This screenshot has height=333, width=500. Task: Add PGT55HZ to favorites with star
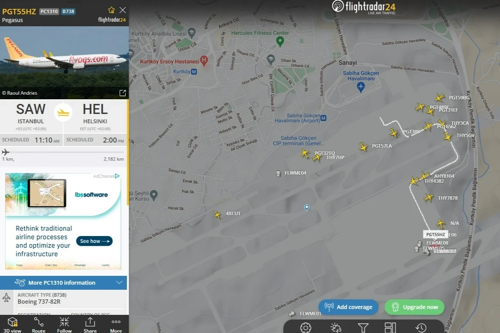111,10
